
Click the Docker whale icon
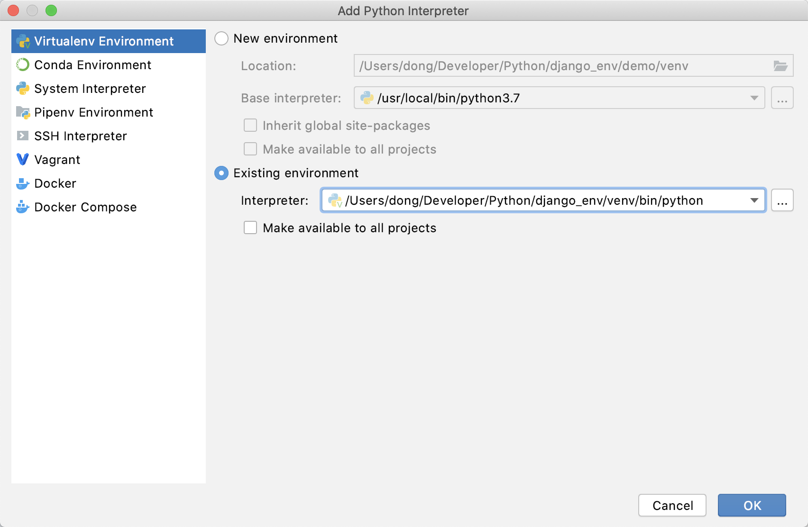click(x=23, y=183)
